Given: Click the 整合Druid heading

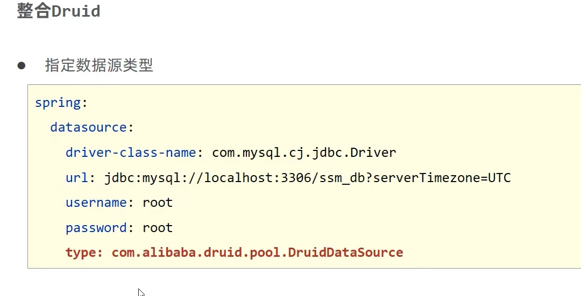Looking at the screenshot, I should [x=59, y=11].
